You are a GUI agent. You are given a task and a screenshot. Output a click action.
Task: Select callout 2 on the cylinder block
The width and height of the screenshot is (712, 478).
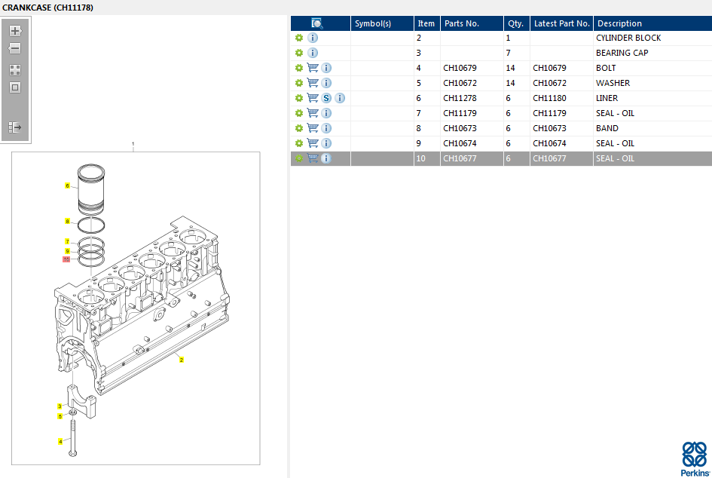[x=181, y=360]
